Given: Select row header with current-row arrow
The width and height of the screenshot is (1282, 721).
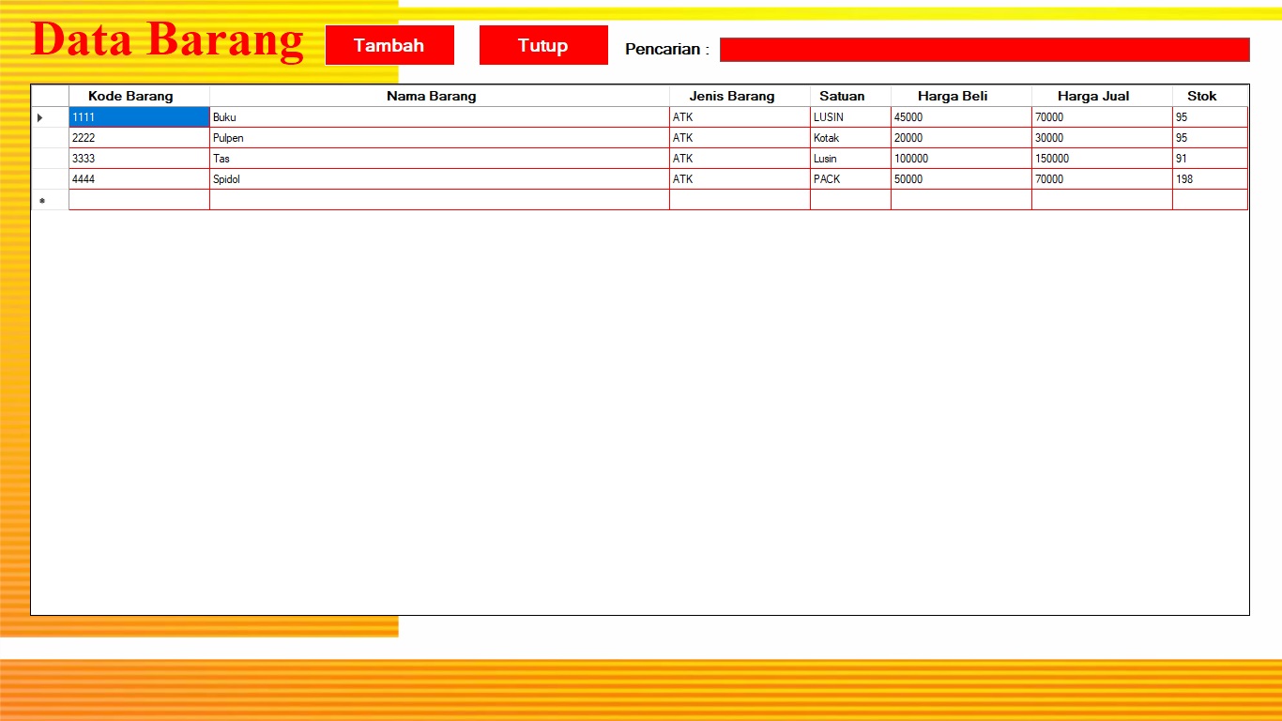Looking at the screenshot, I should tap(50, 117).
